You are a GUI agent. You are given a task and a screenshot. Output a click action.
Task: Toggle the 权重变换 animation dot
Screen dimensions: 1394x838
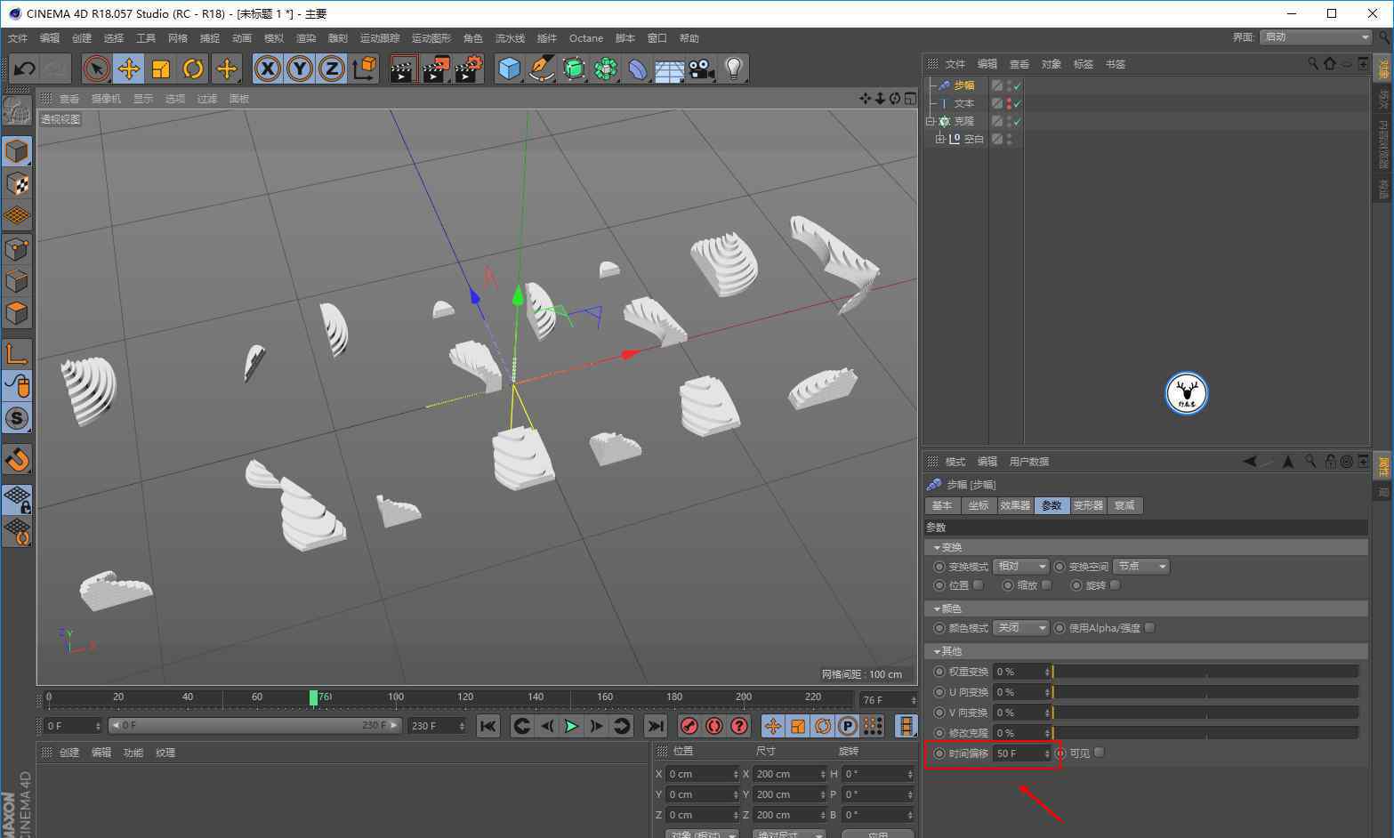[939, 672]
